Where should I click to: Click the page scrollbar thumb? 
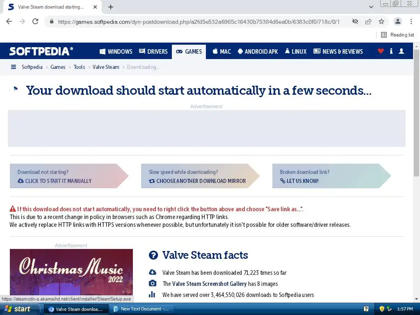point(416,112)
